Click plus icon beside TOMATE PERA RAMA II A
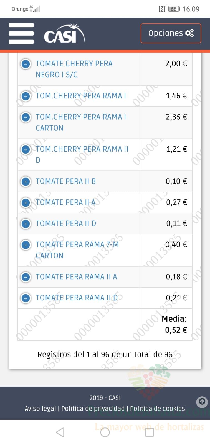The height and width of the screenshot is (445, 210). click(x=26, y=277)
